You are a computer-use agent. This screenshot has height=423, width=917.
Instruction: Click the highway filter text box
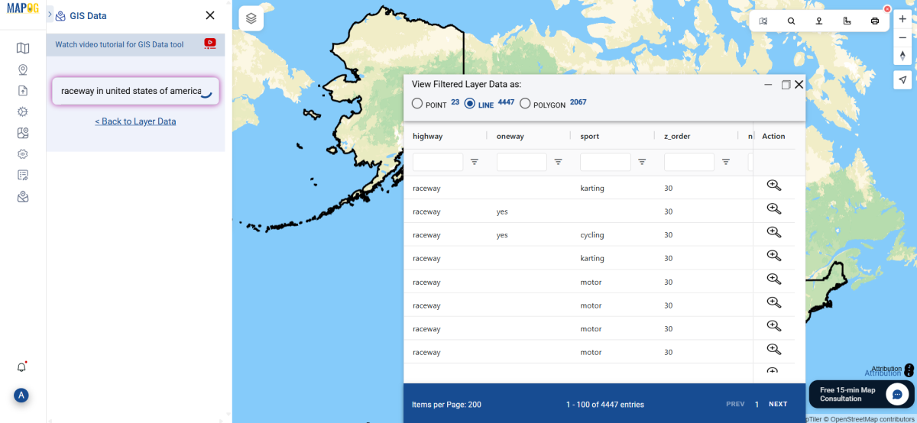[438, 162]
